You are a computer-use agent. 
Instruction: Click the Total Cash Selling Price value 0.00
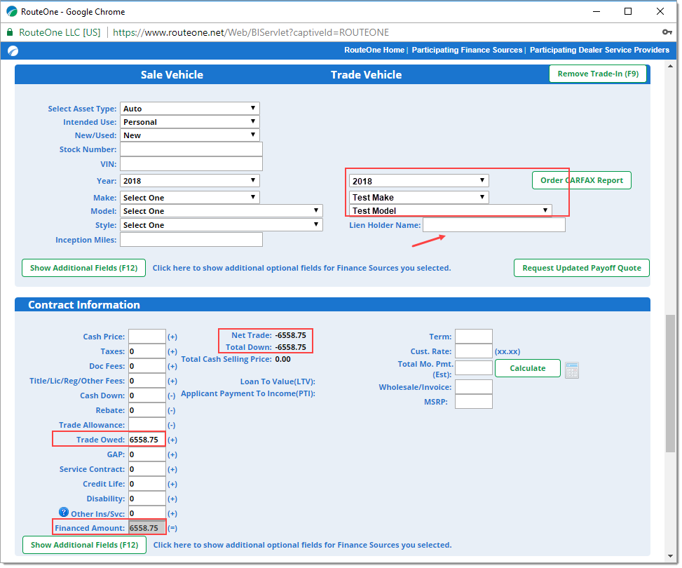(282, 359)
